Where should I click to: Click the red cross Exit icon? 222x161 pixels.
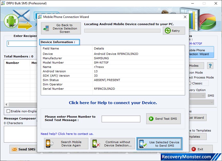194,149
